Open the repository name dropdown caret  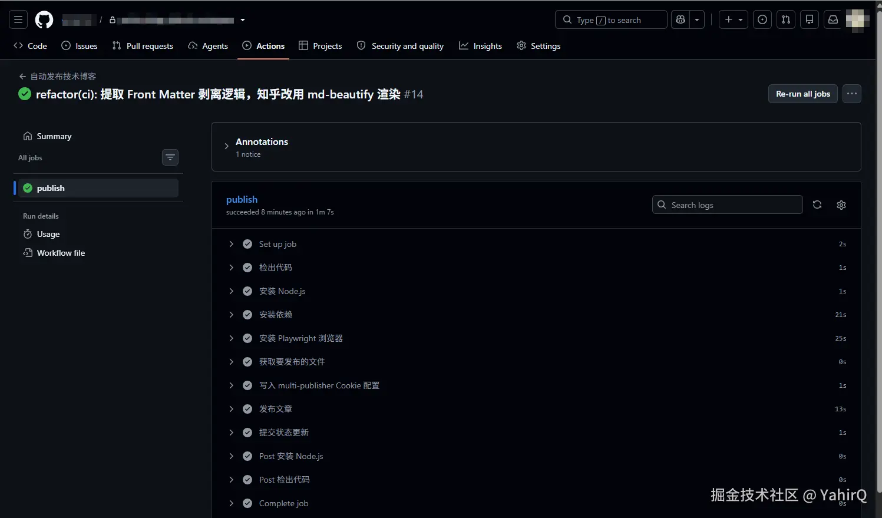coord(243,20)
